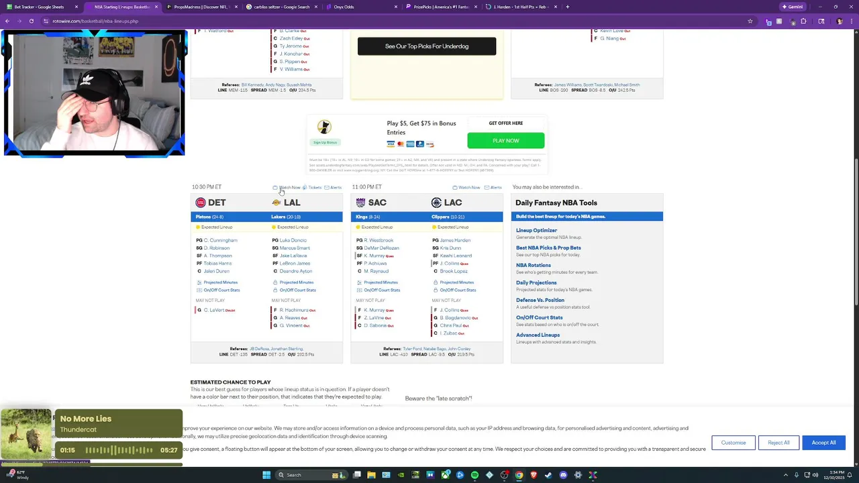Click Watch Now for the SAC-LAC game
The height and width of the screenshot is (483, 859).
[x=466, y=187]
